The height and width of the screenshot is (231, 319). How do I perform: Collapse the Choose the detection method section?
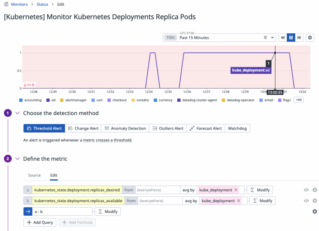(x=17, y=113)
